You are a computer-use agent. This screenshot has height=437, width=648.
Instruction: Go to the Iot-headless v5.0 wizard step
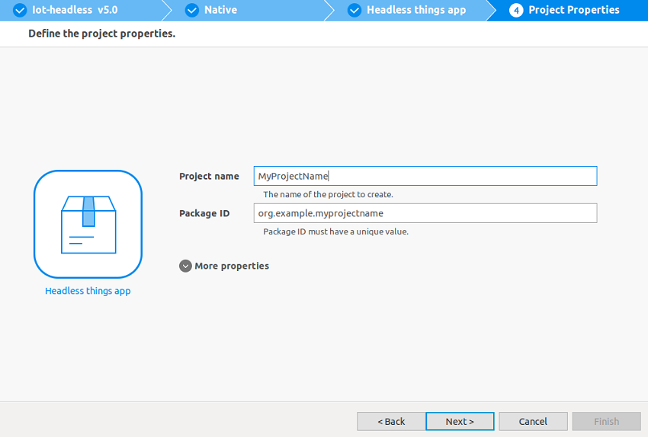click(x=75, y=11)
